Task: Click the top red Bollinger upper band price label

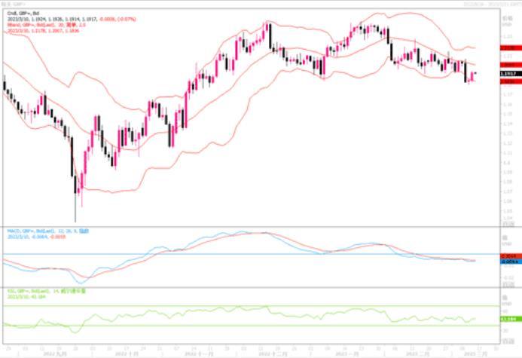Action: [511, 48]
